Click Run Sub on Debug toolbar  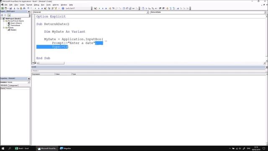[99, 8]
